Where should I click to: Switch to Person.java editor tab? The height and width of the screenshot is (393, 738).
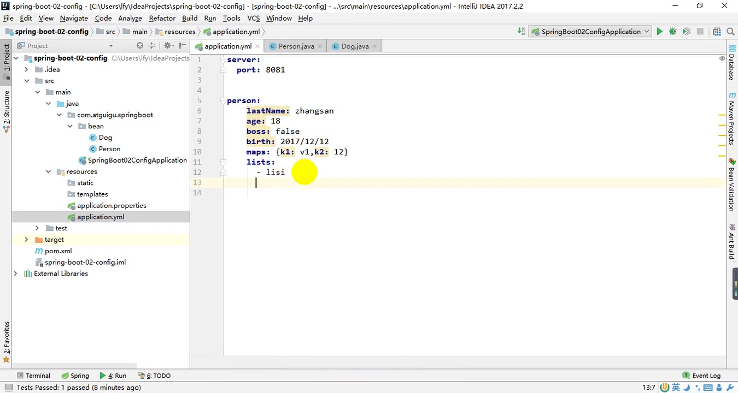point(296,46)
